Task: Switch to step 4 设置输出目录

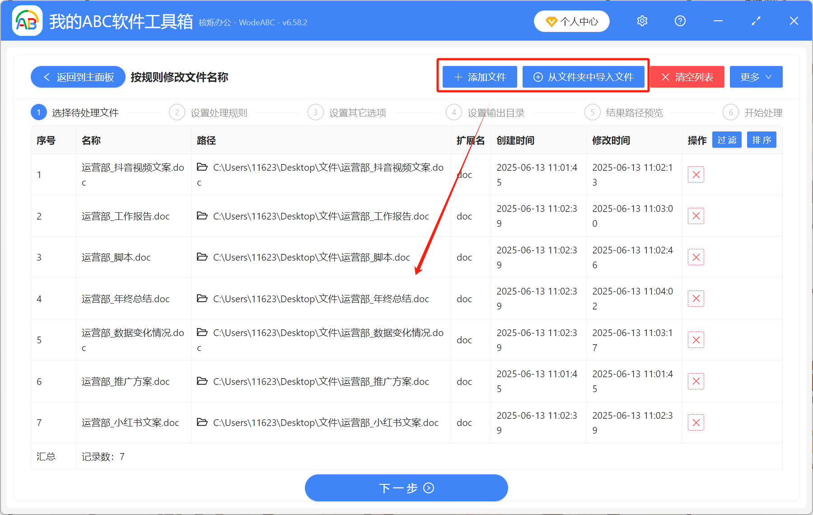Action: point(495,112)
